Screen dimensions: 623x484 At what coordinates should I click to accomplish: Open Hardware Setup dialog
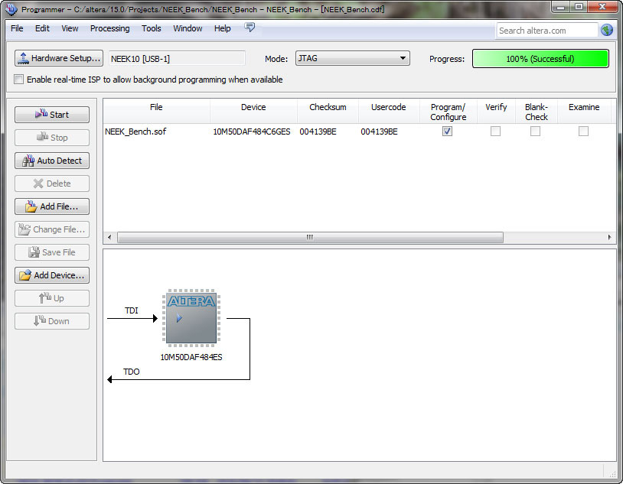(59, 58)
